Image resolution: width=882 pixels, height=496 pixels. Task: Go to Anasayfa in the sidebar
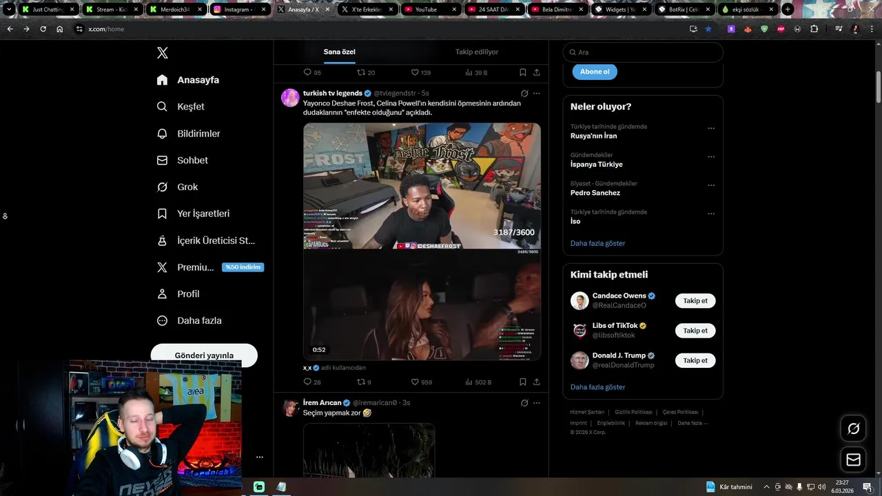coord(187,80)
